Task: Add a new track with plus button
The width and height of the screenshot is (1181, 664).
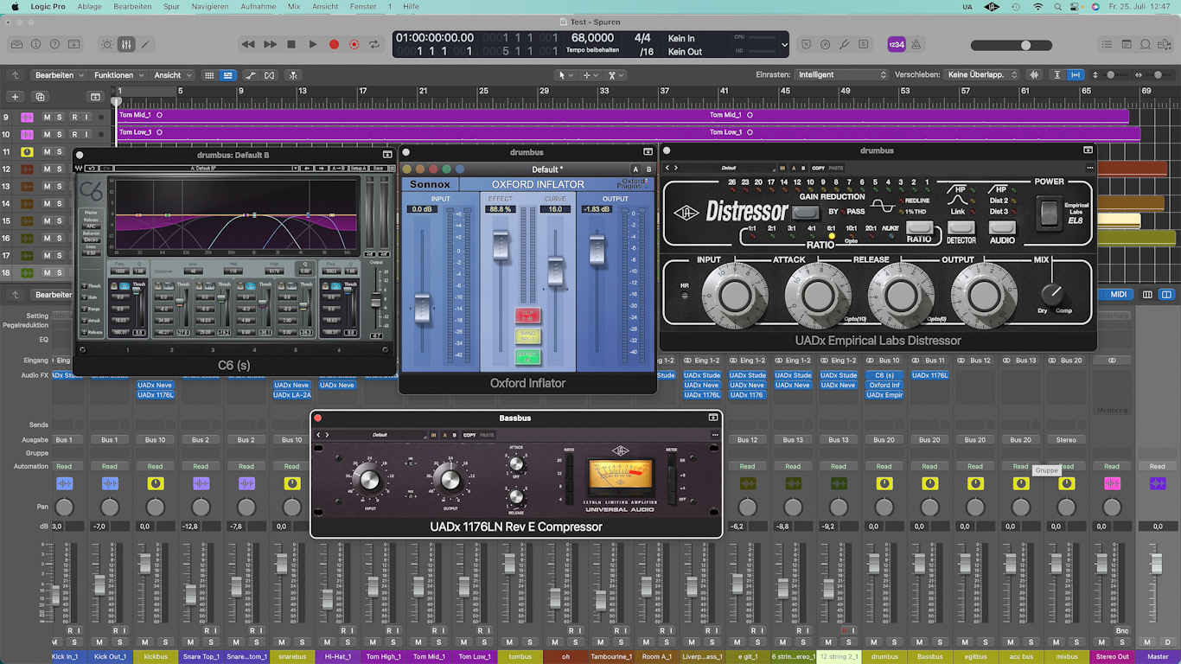Action: point(15,97)
